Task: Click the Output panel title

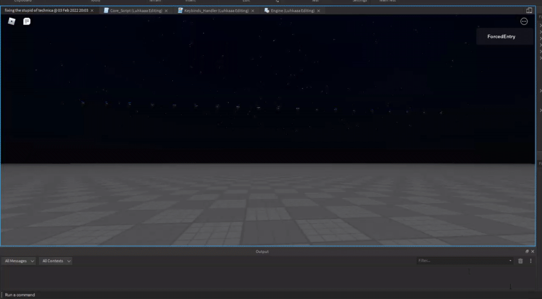Action: 262,252
